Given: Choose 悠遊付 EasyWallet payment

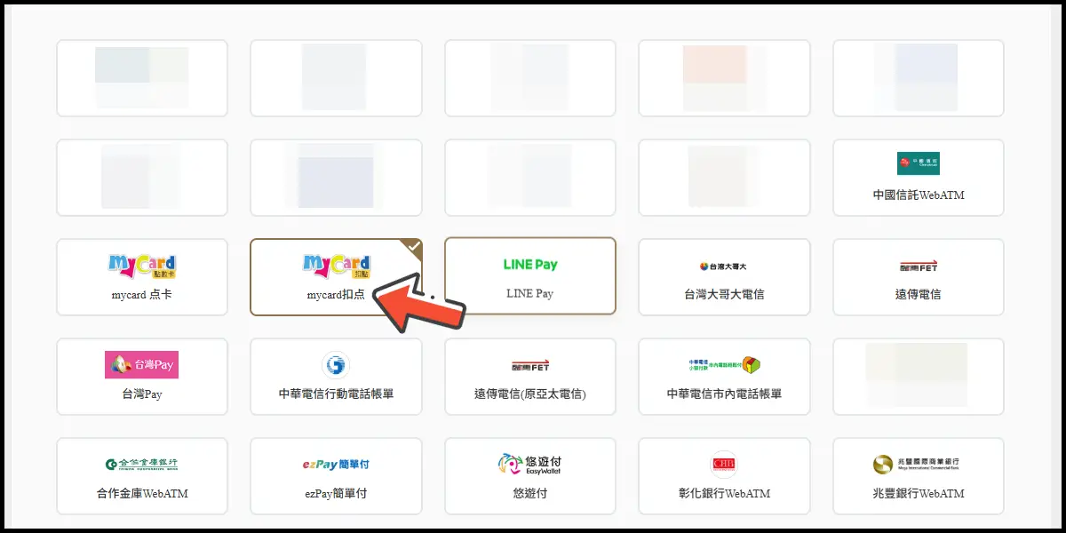Looking at the screenshot, I should click(x=529, y=475).
